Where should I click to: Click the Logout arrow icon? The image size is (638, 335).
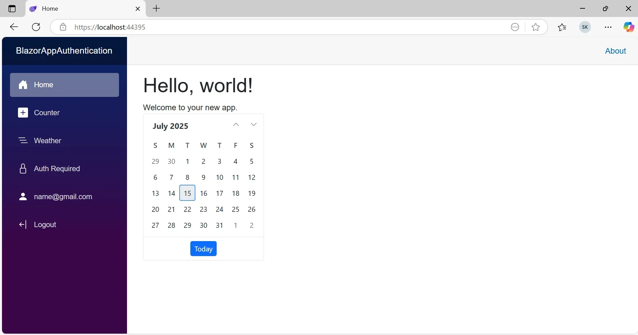coord(23,224)
